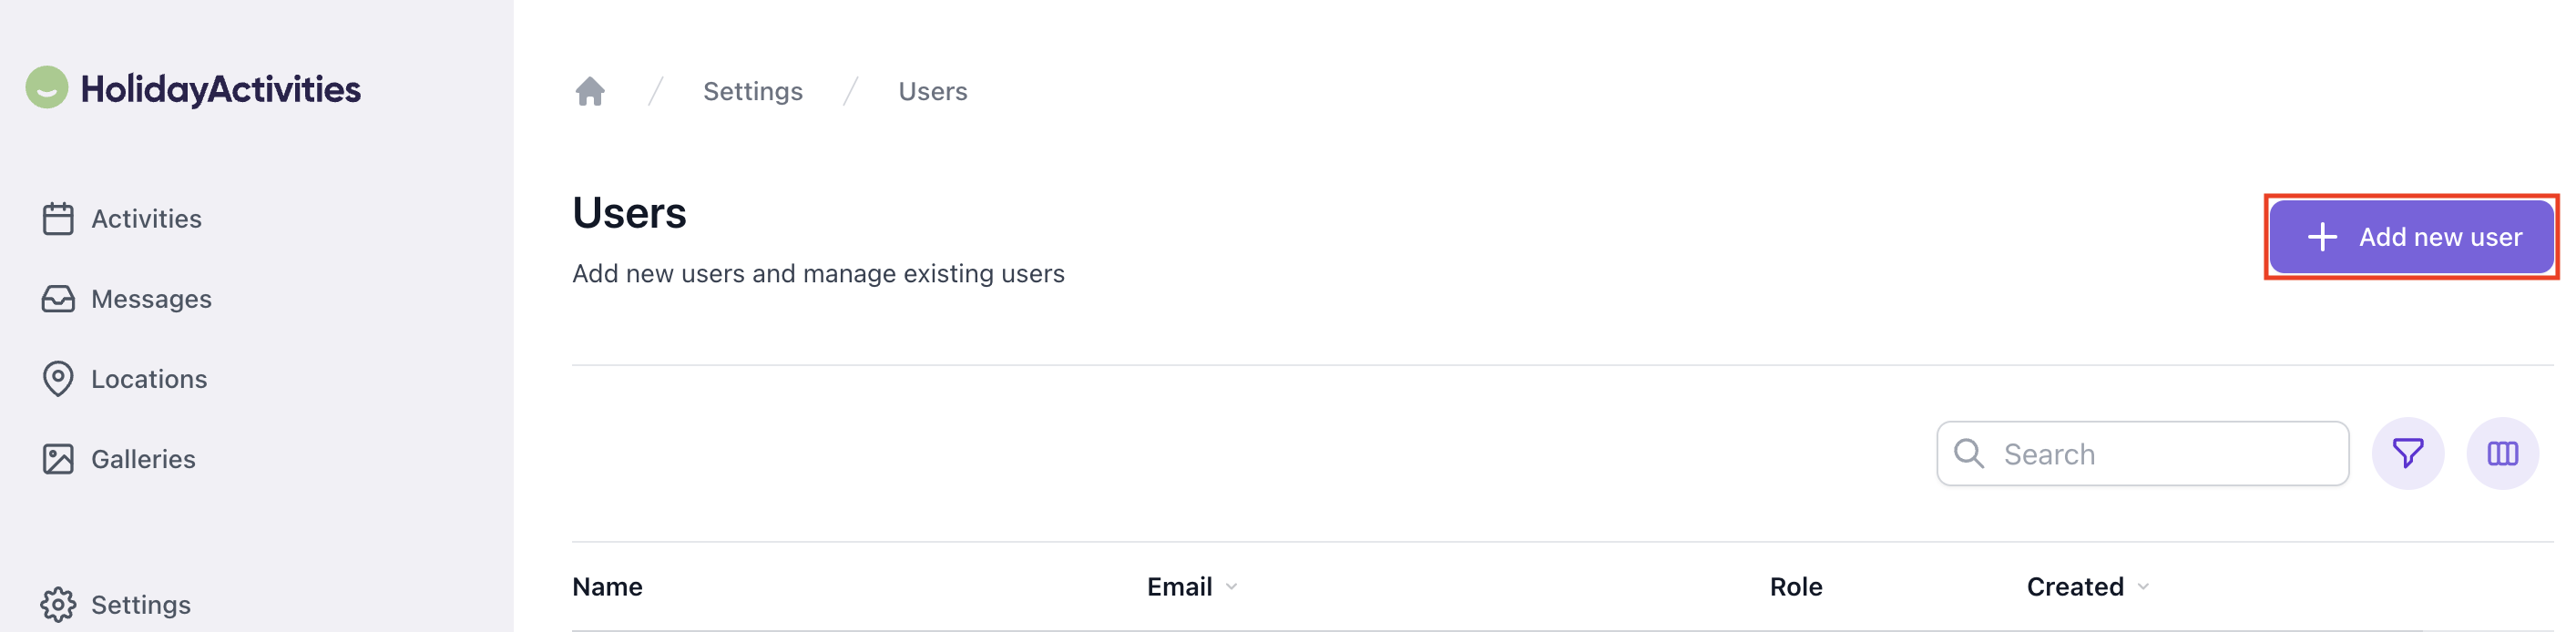Sort by the Created column arrow
This screenshot has height=632, width=2576.
[2143, 587]
